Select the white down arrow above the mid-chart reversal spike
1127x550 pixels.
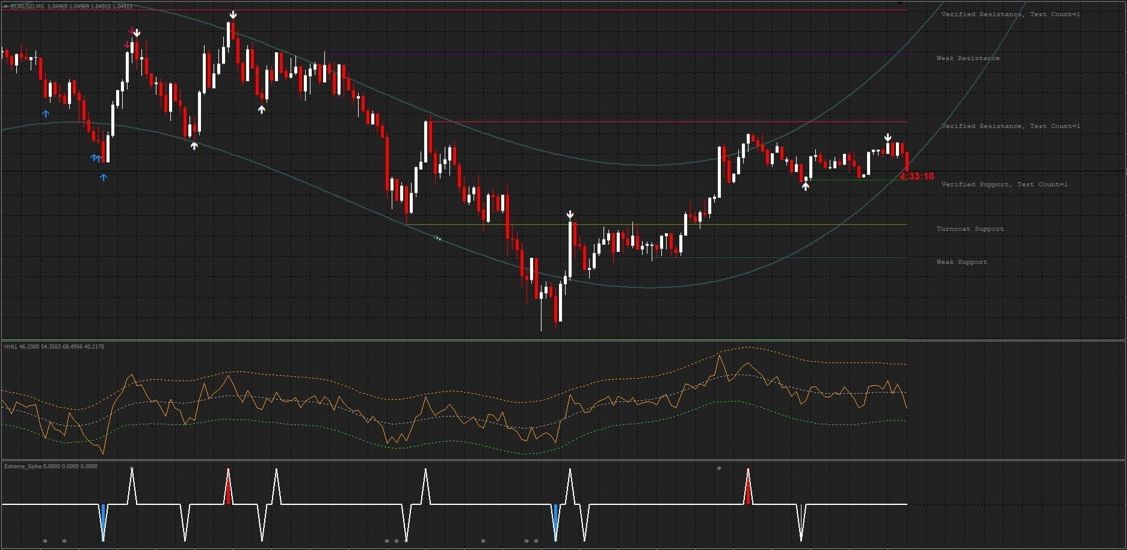coord(570,213)
